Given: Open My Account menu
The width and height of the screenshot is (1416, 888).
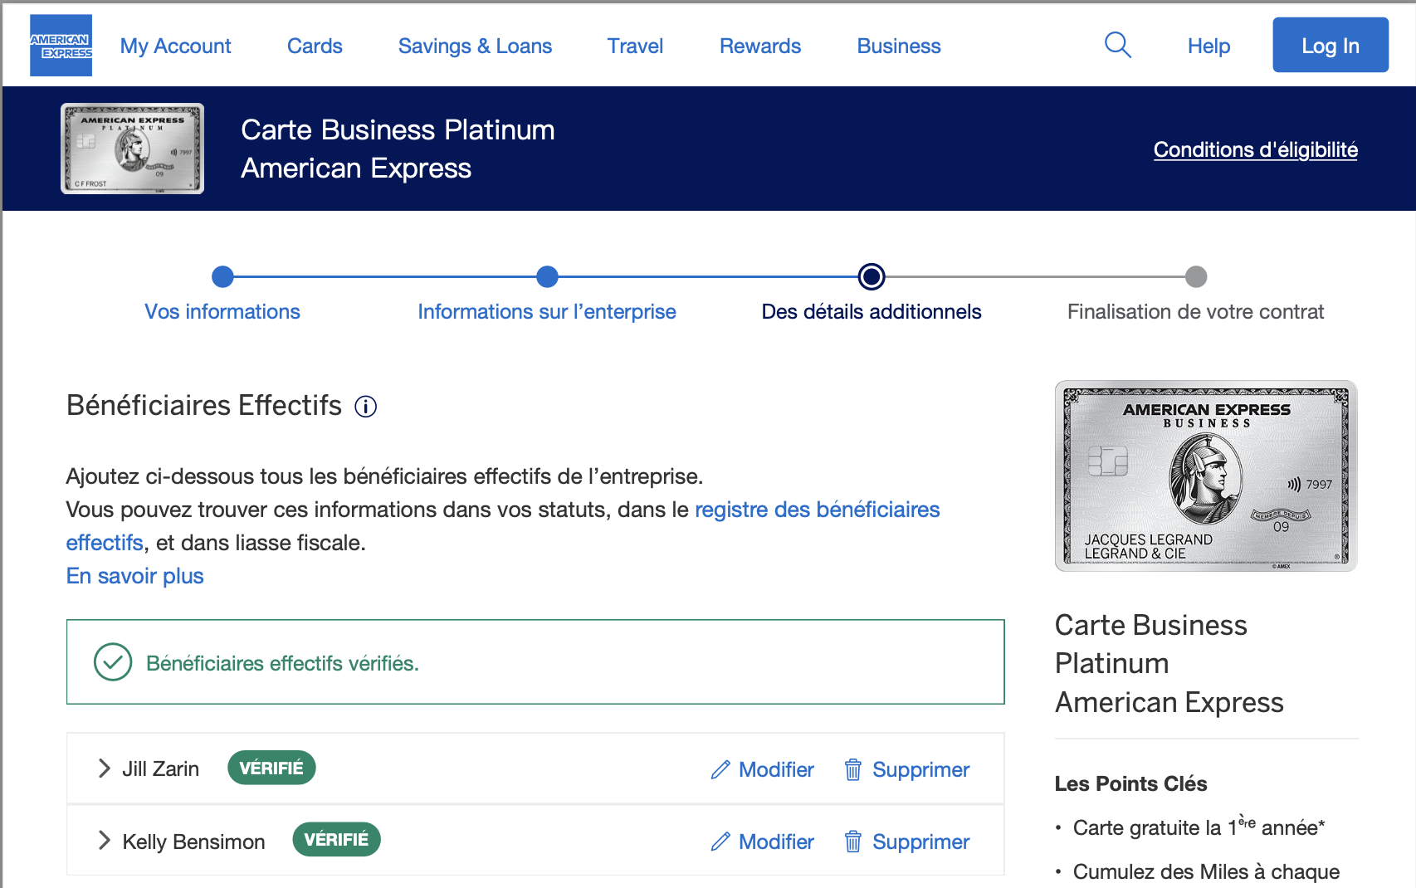Looking at the screenshot, I should pyautogui.click(x=175, y=46).
